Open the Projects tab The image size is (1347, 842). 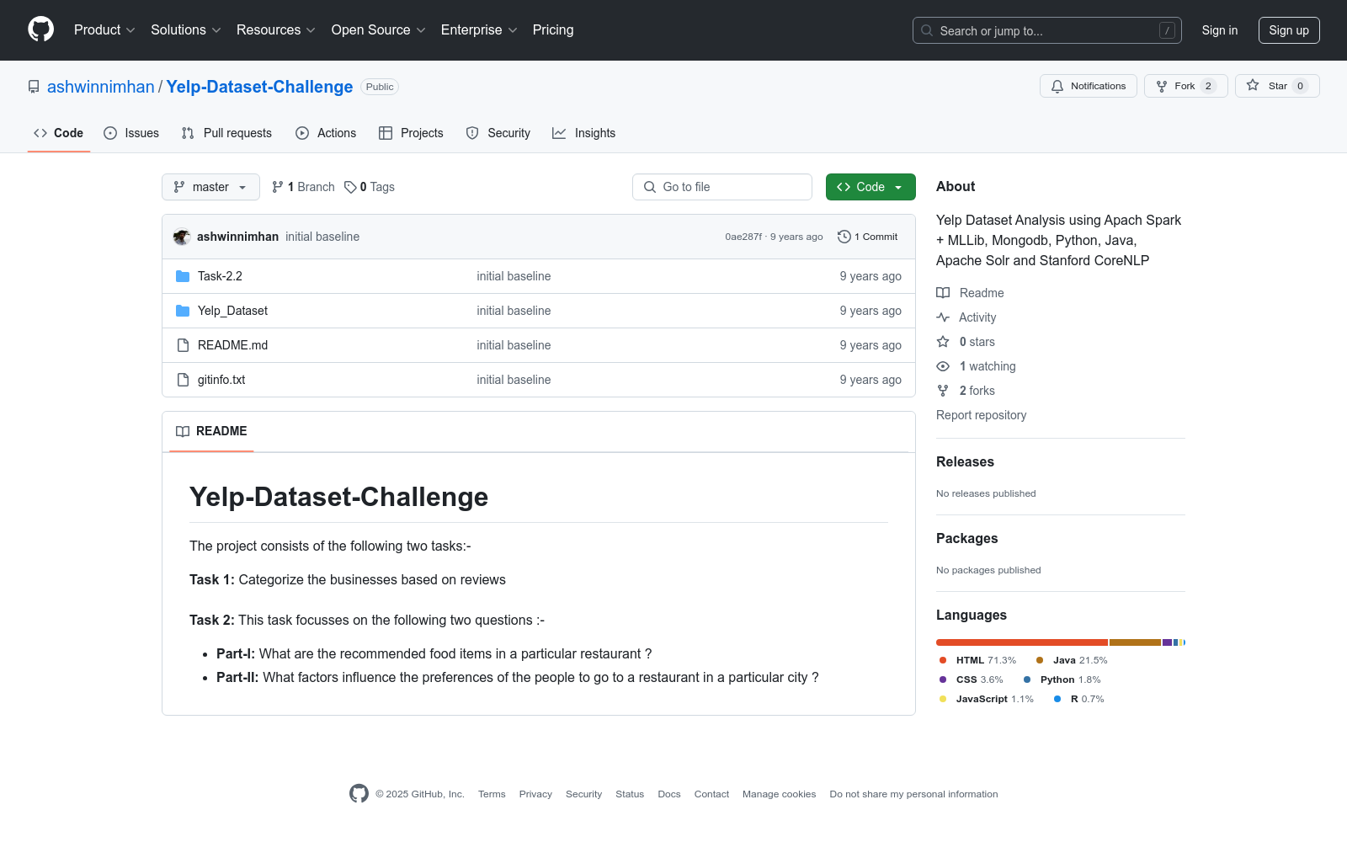(411, 133)
